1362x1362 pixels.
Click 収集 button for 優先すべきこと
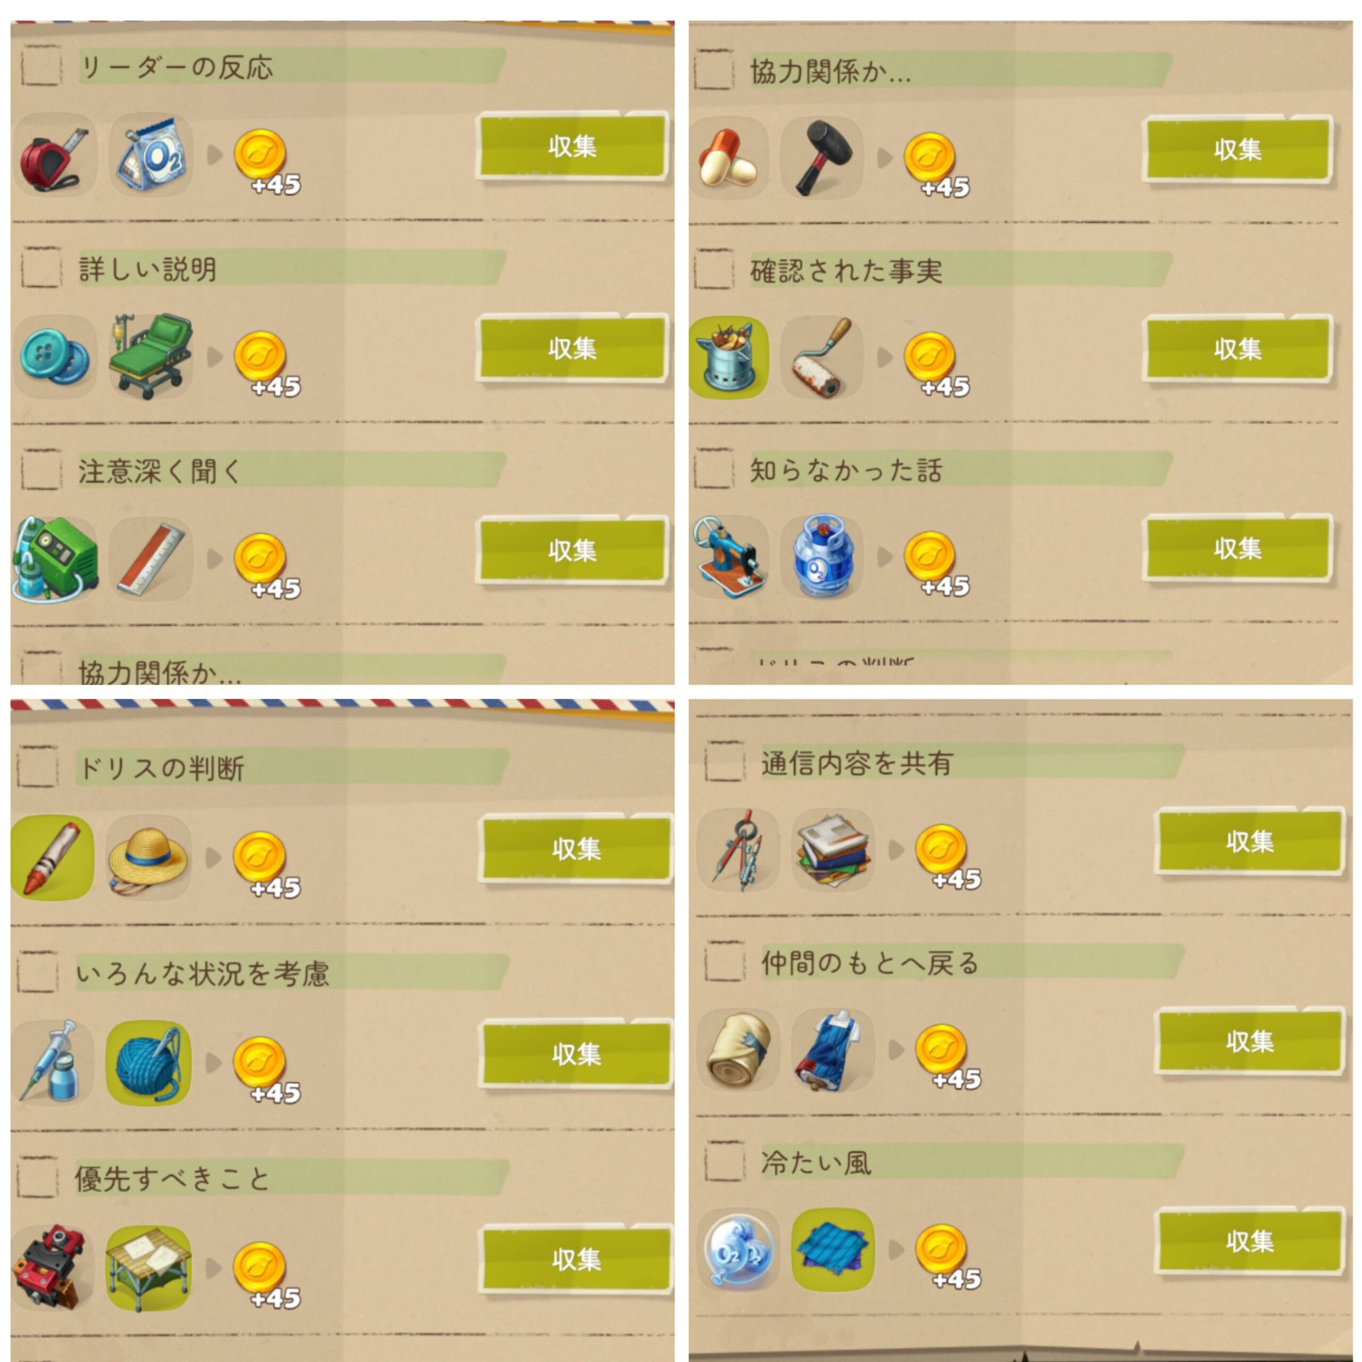tap(576, 1259)
